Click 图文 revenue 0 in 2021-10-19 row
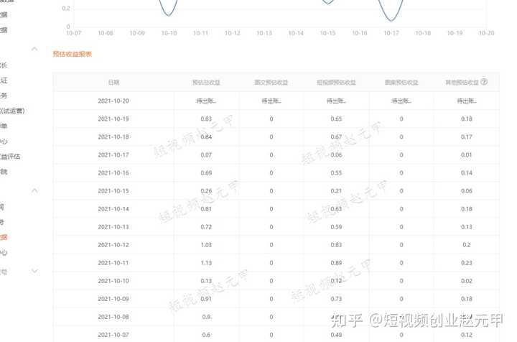 (x=271, y=119)
